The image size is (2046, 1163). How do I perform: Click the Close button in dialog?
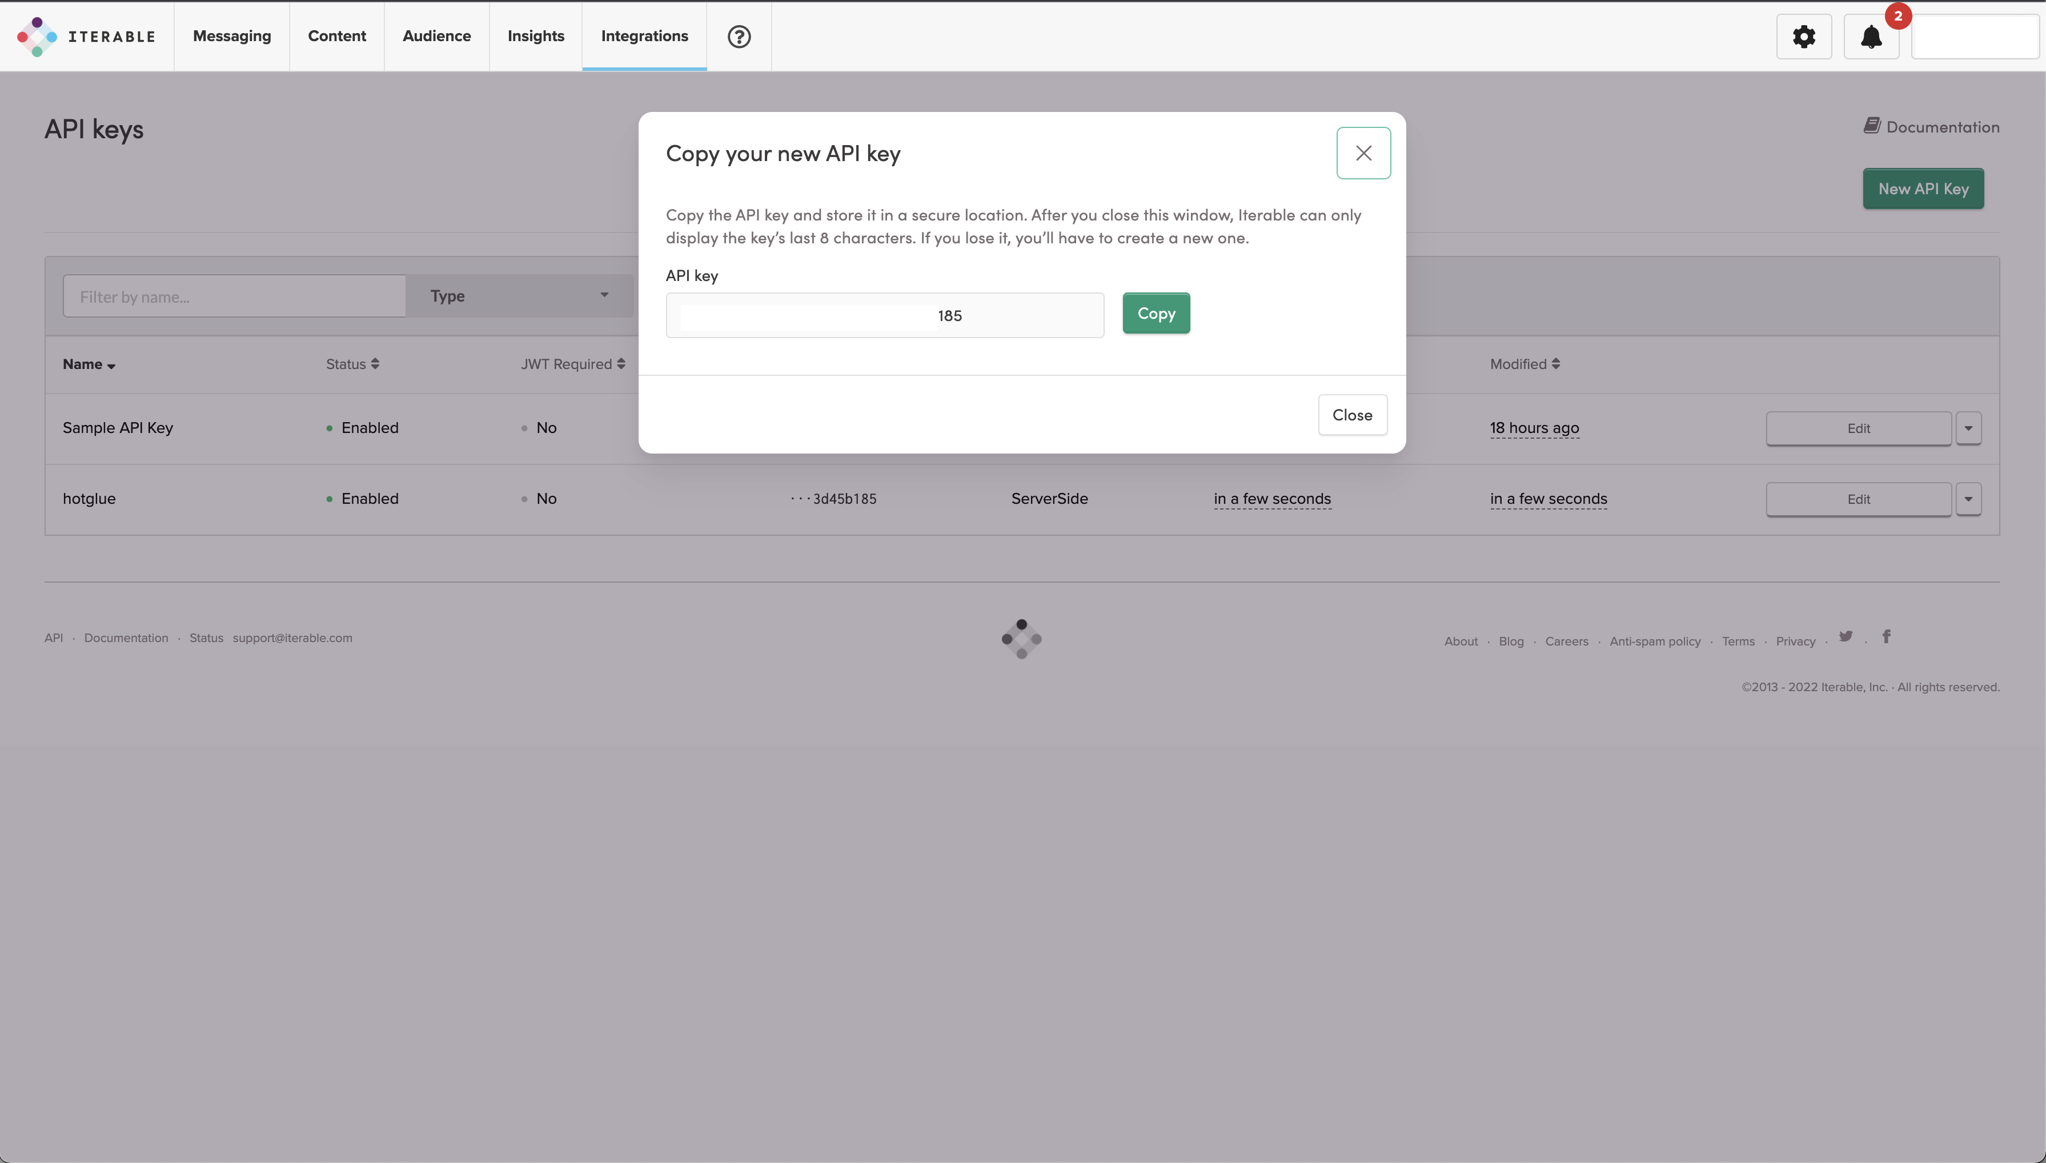pos(1352,415)
